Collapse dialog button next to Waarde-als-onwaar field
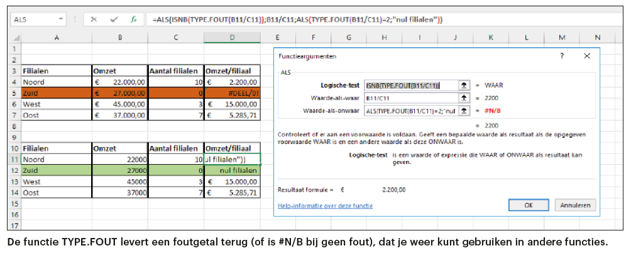Screen dimensions: 631x253 click(464, 110)
